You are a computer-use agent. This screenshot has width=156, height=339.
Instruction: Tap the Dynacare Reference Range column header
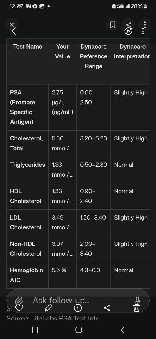tap(93, 56)
